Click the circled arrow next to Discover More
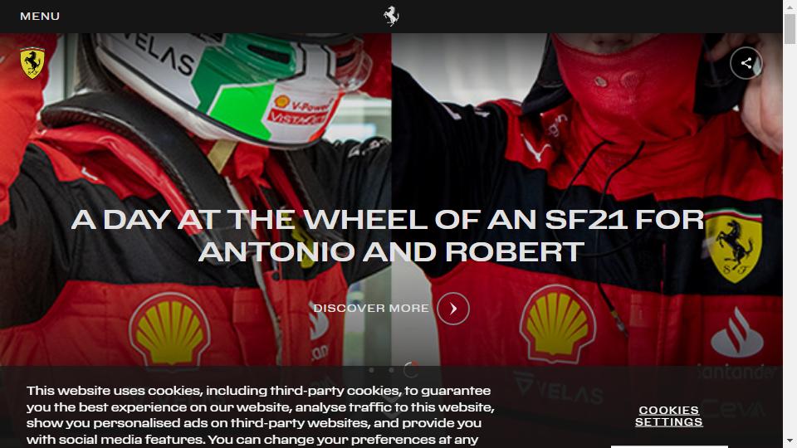The height and width of the screenshot is (448, 797). click(453, 309)
